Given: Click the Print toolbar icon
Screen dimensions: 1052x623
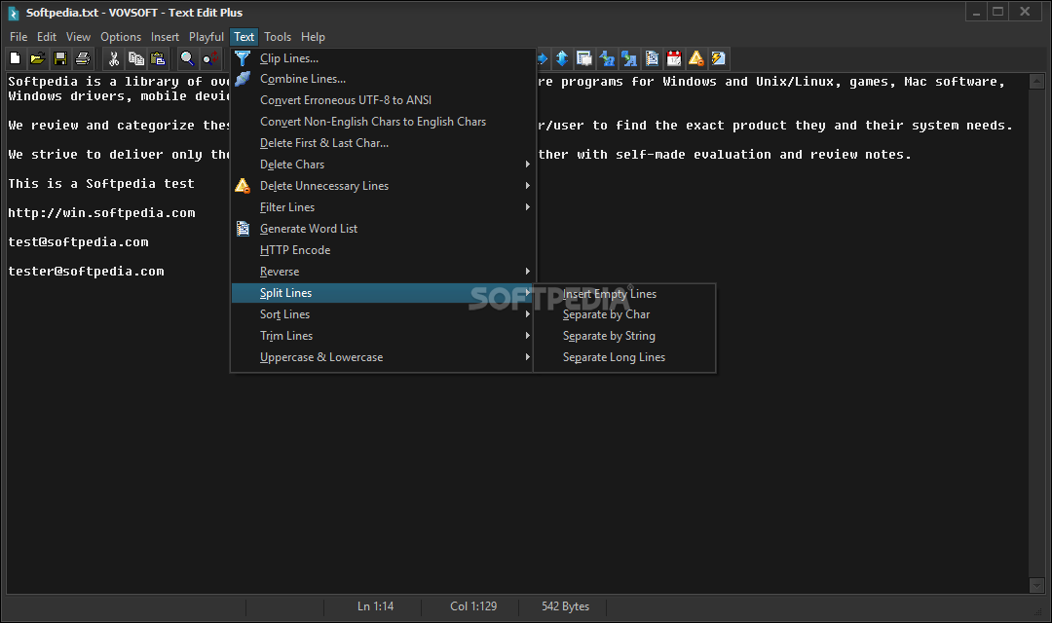Looking at the screenshot, I should point(83,59).
